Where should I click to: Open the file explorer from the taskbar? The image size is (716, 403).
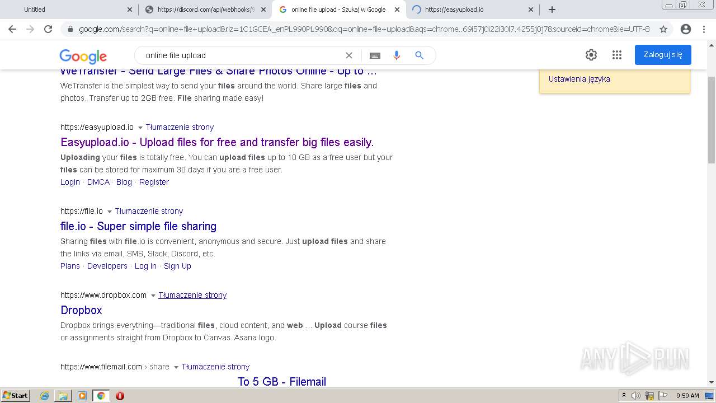(x=63, y=396)
